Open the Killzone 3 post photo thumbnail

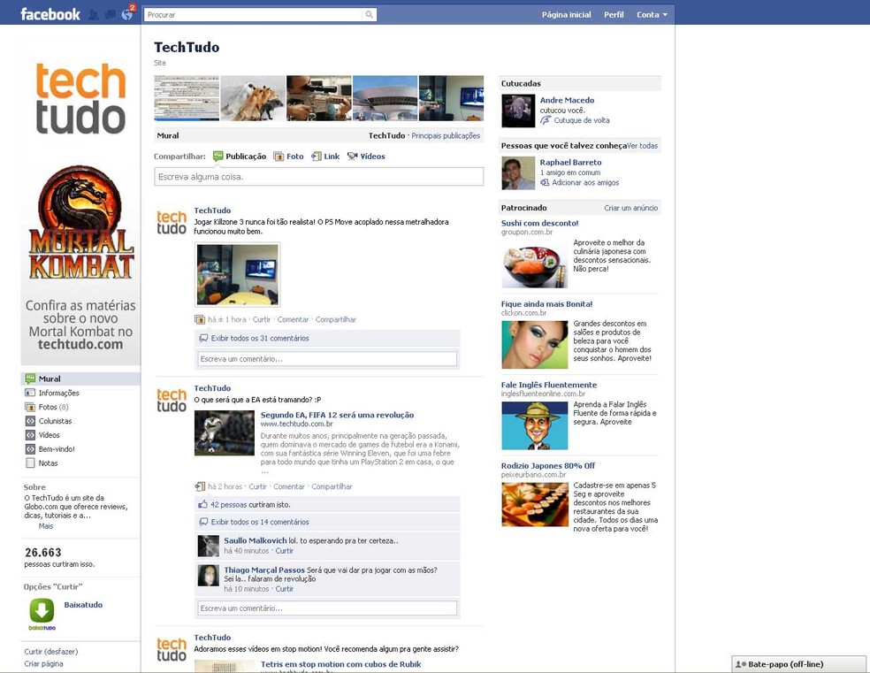(237, 272)
